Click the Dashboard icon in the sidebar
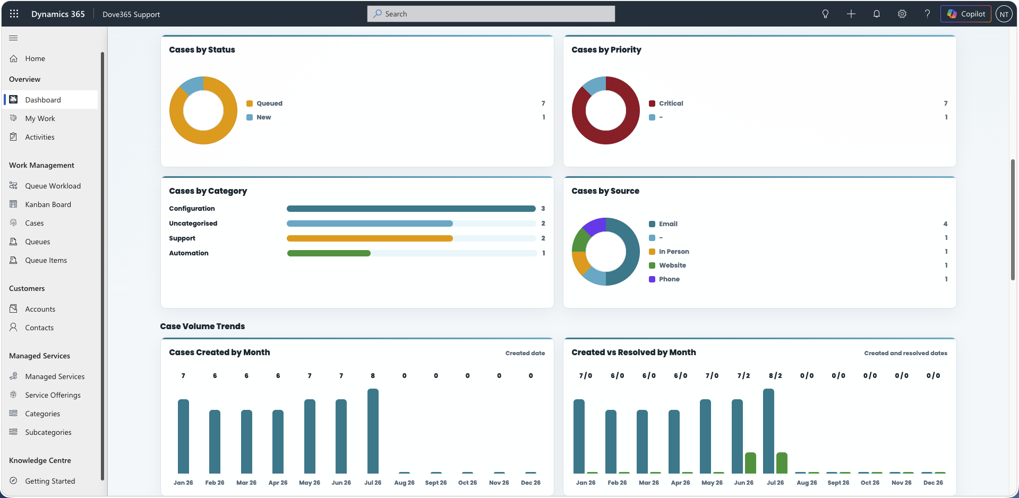The image size is (1019, 498). pos(14,99)
